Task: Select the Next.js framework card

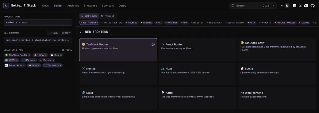Action: click(x=118, y=74)
